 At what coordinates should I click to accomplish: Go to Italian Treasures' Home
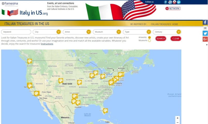pyautogui.click(x=164, y=24)
